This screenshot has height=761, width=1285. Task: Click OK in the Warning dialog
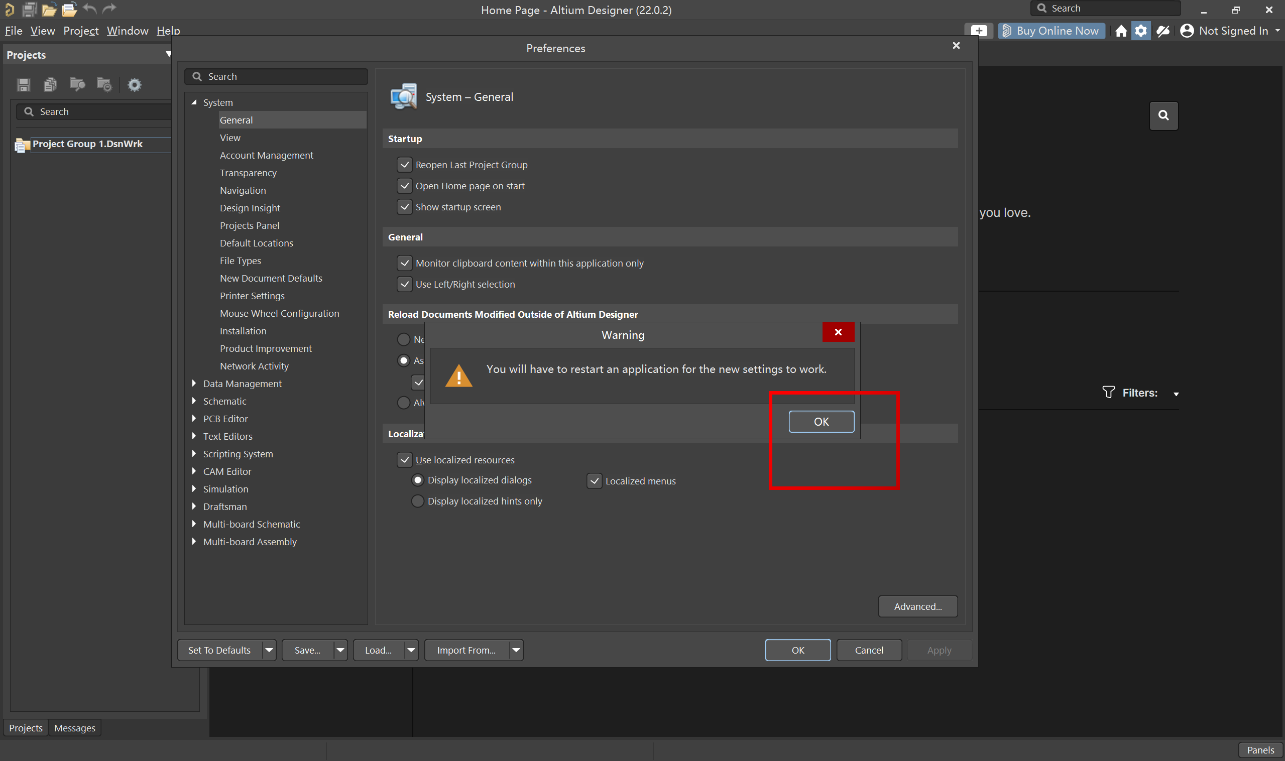(821, 422)
